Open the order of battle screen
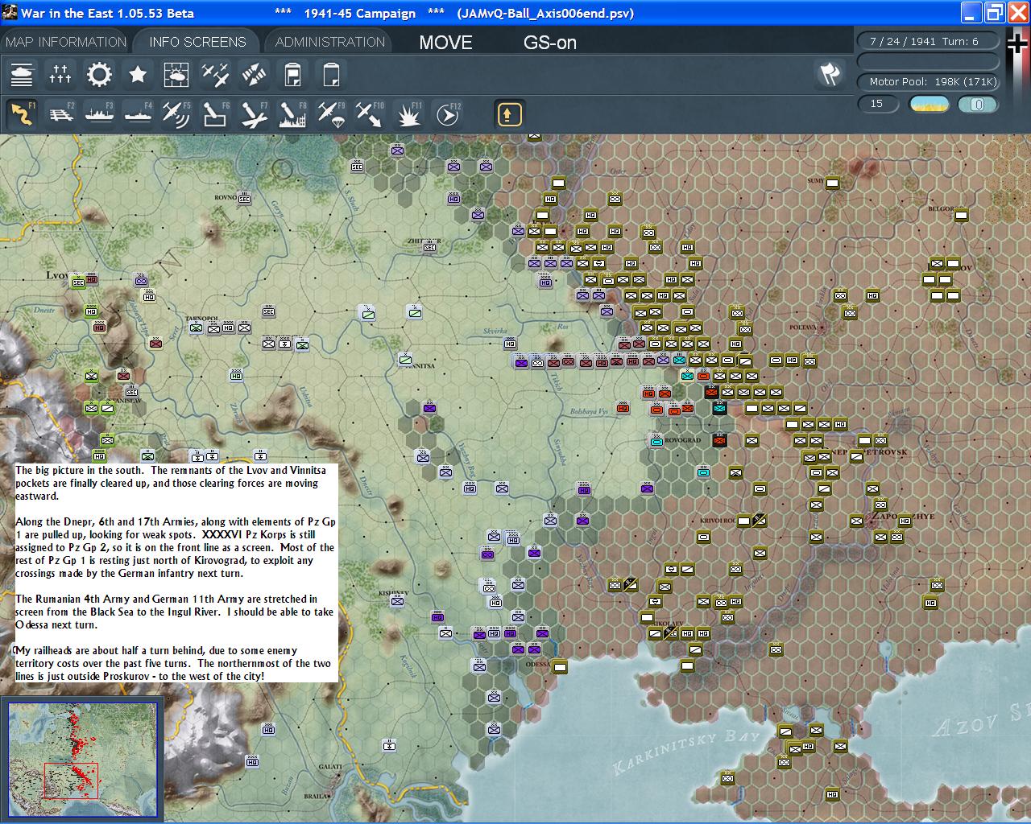The image size is (1031, 824). click(22, 75)
